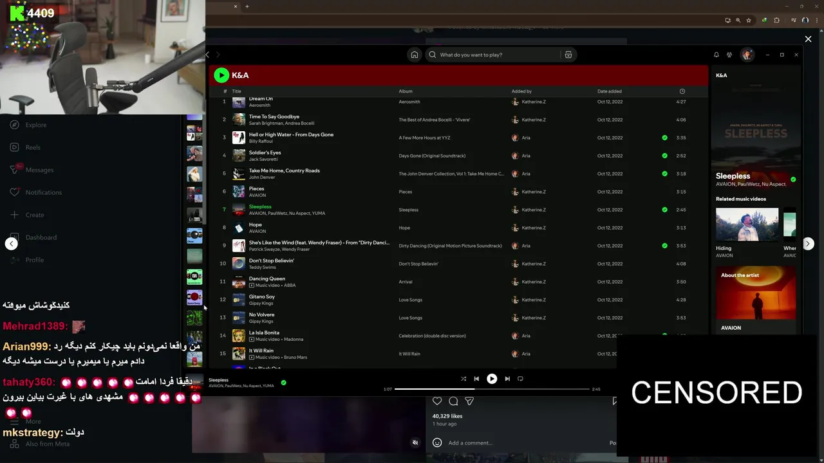
Task: Sort playlist by Title column
Action: tap(236, 91)
